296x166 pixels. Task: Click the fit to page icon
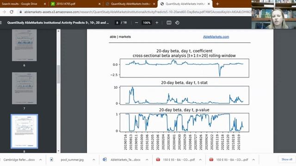point(169,23)
